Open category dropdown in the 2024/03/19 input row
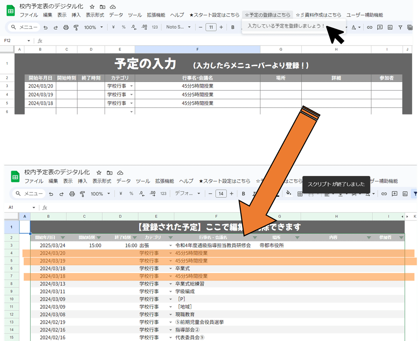This screenshot has width=420, height=341. pos(132,95)
